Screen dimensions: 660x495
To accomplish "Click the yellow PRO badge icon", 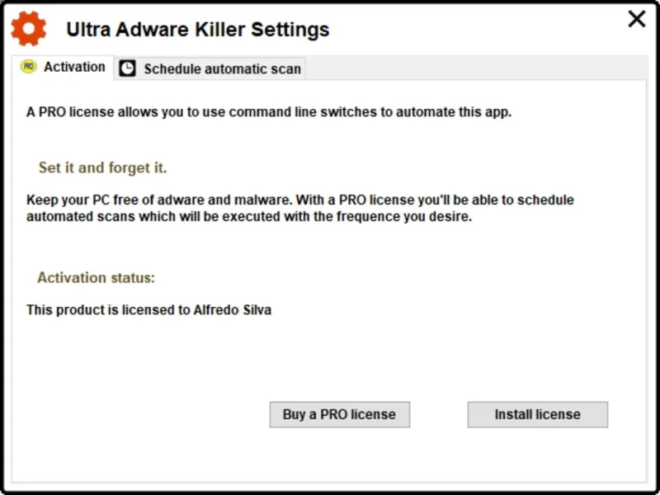I will [x=29, y=67].
